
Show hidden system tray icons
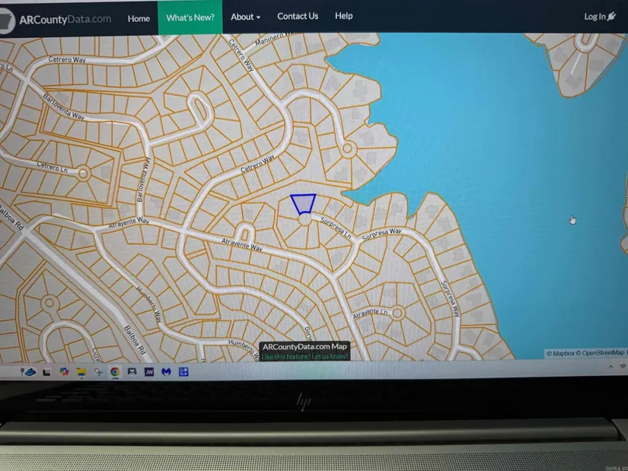pos(610,367)
